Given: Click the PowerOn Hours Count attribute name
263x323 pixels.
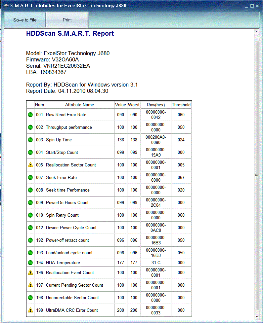Looking at the screenshot, I should (67, 203).
